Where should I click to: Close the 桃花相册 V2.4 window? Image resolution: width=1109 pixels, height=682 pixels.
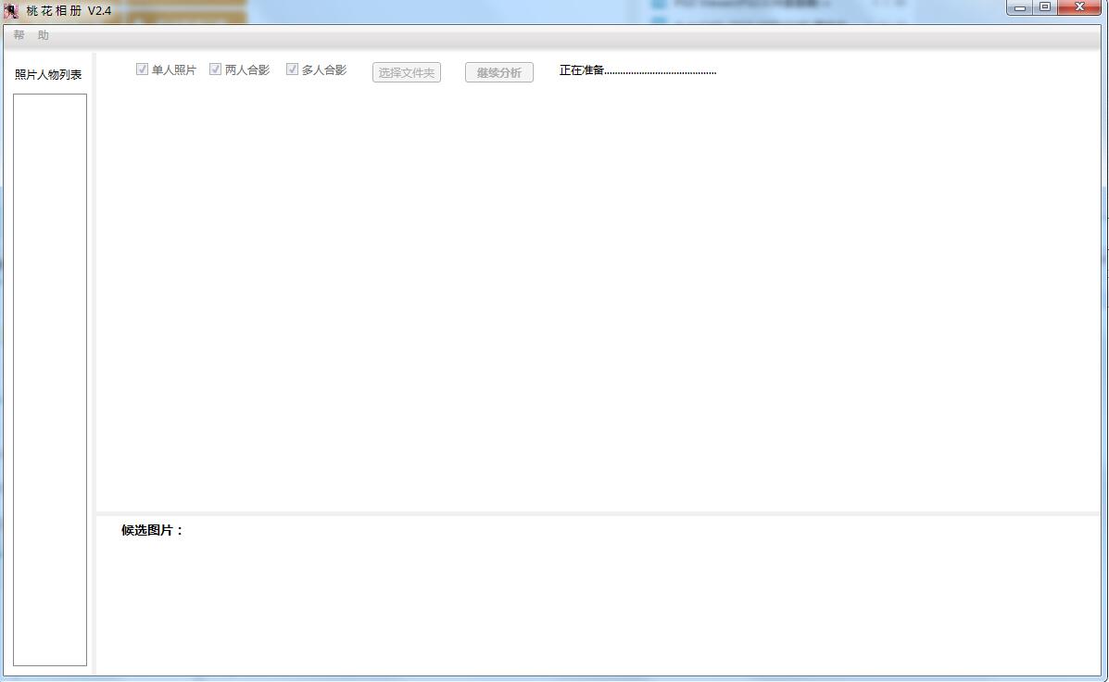pyautogui.click(x=1080, y=7)
